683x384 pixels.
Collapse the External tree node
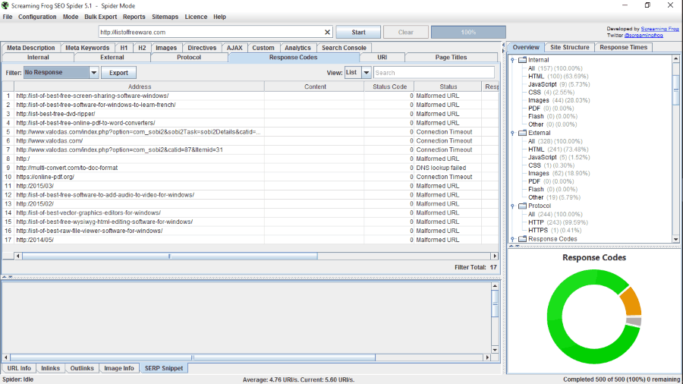click(513, 133)
